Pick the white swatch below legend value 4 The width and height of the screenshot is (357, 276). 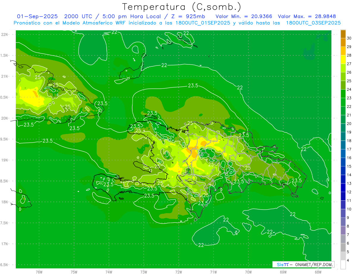(x=343, y=265)
